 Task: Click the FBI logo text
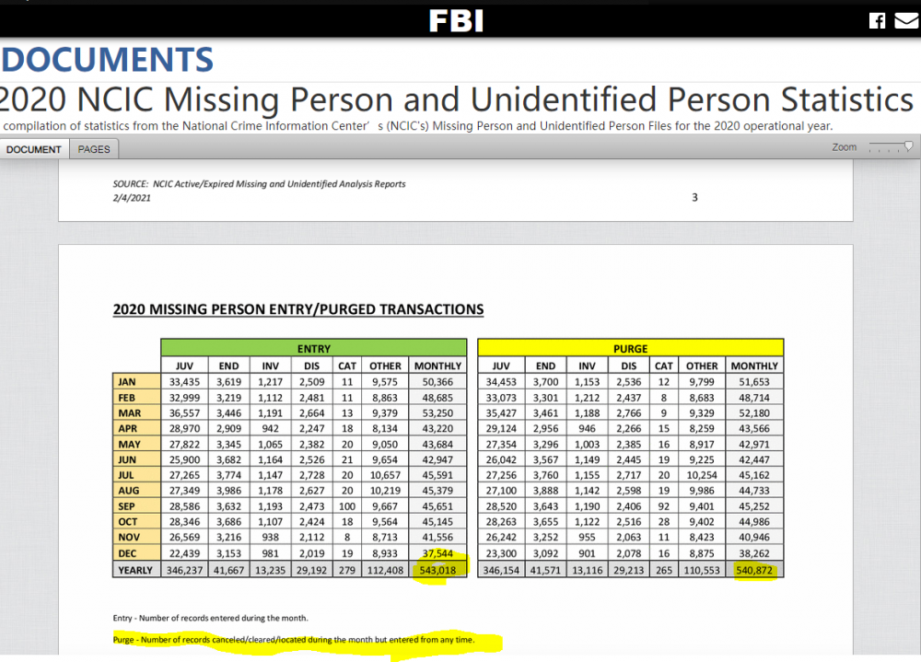coord(456,20)
